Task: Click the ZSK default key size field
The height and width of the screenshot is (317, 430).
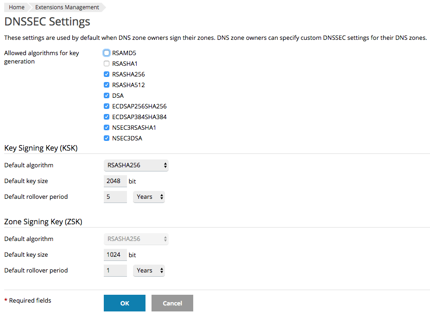Action: 115,254
